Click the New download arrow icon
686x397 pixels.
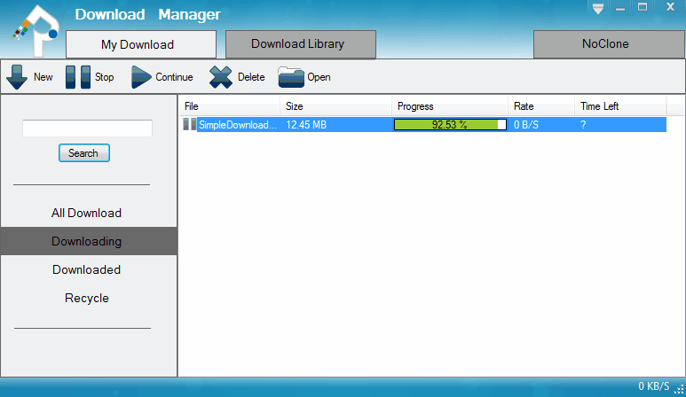[17, 77]
